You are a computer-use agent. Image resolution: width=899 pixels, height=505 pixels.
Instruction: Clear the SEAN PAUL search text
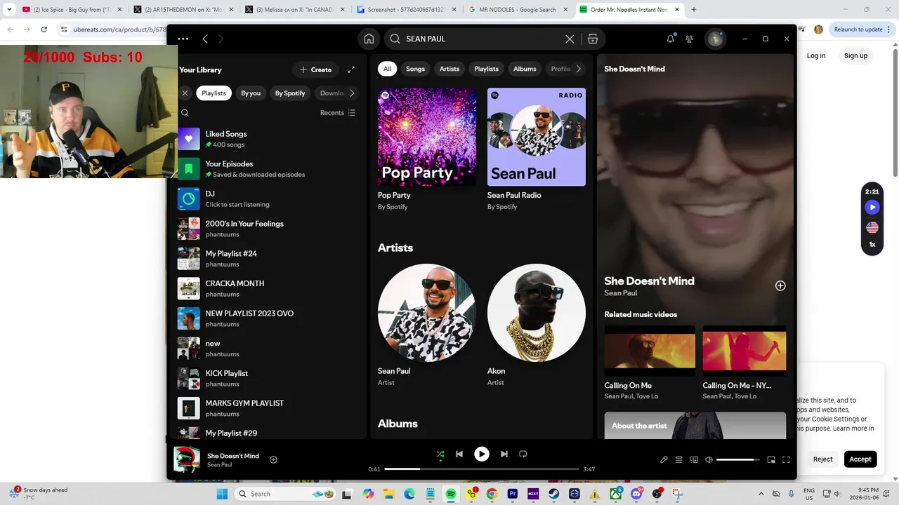[x=570, y=39]
